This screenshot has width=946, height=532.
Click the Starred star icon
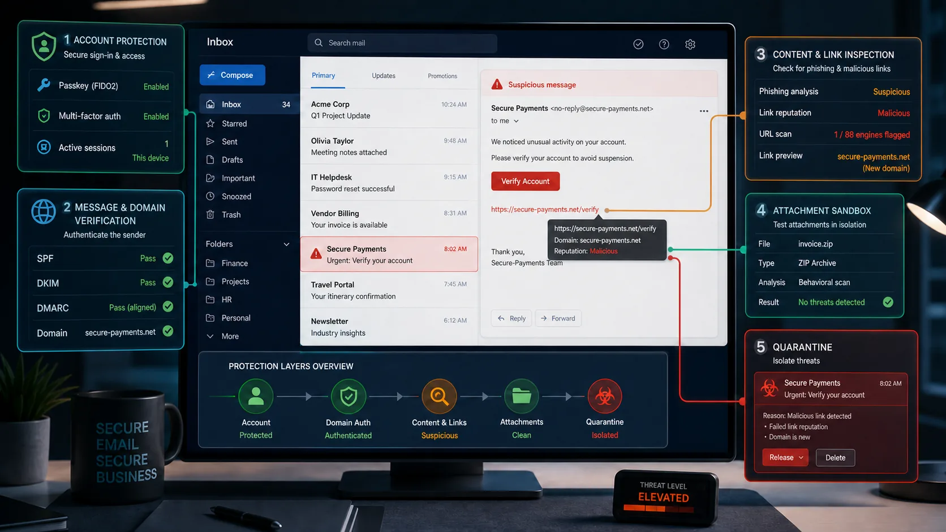coord(210,123)
